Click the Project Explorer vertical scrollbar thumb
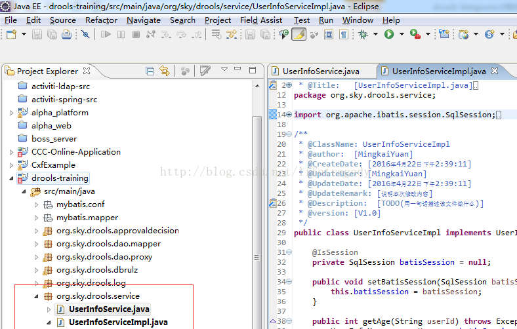517x329 pixels. pyautogui.click(x=257, y=223)
